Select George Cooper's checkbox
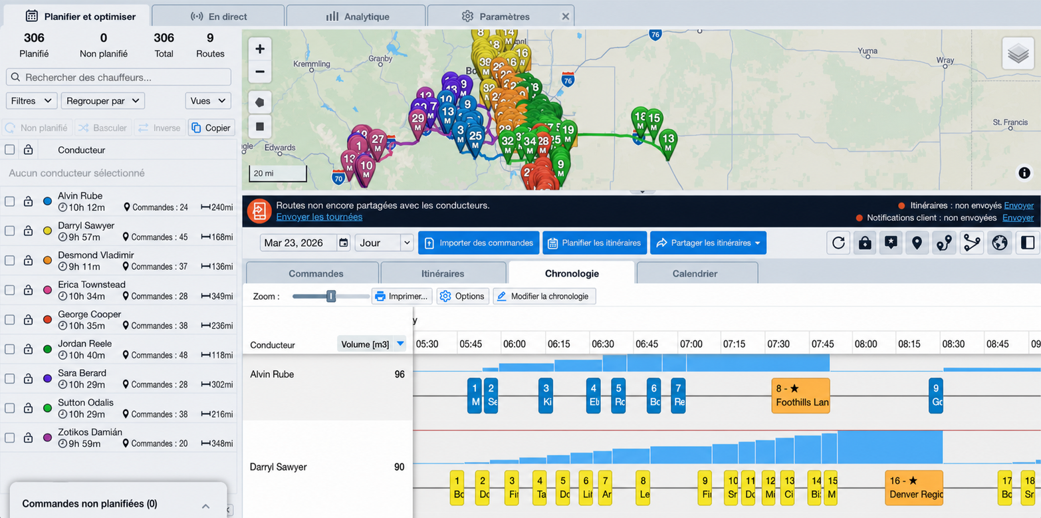Viewport: 1041px width, 518px height. (10, 319)
